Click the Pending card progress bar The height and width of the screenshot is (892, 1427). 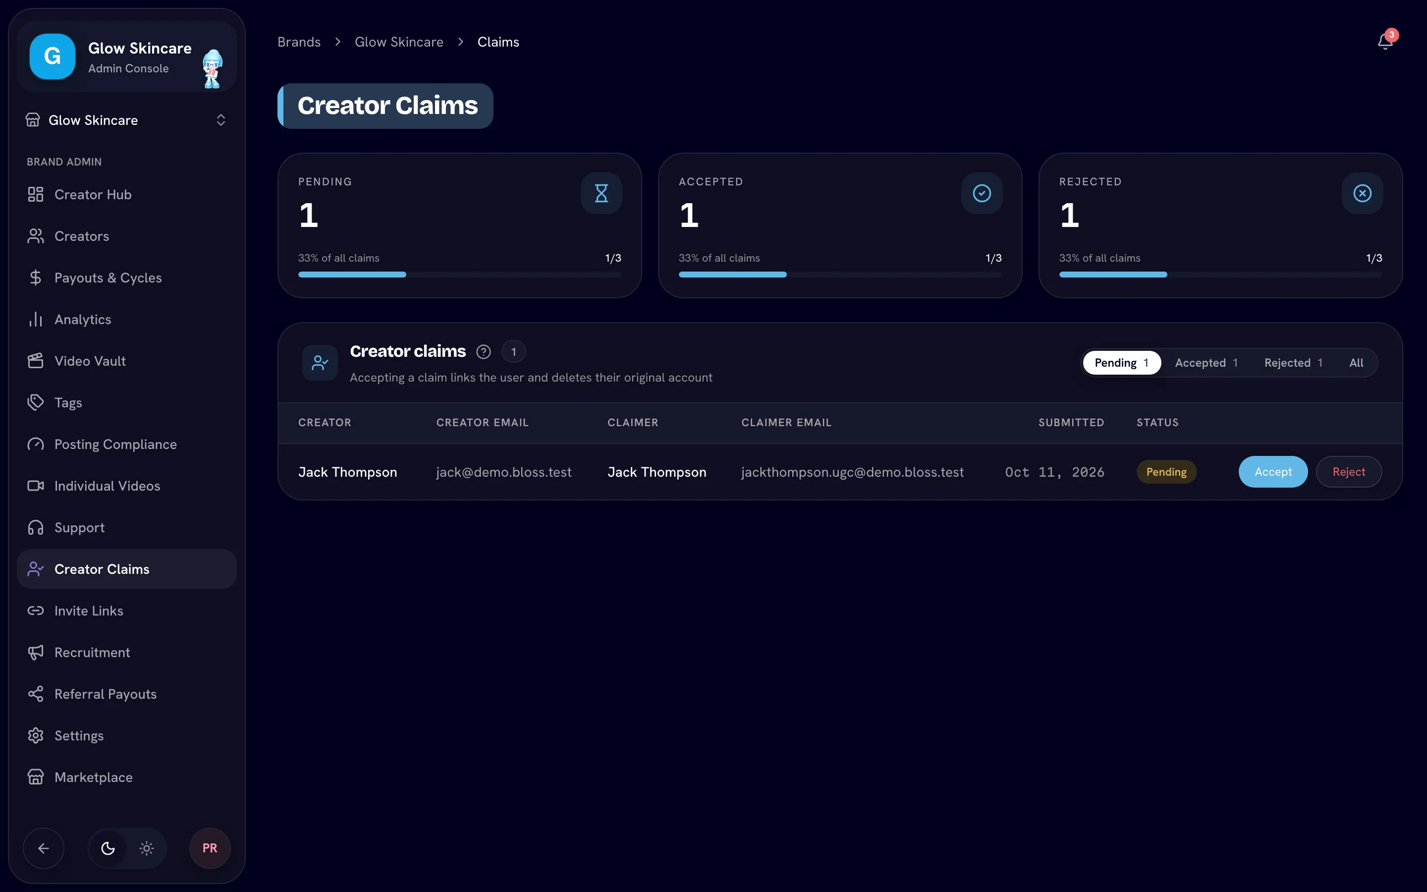click(459, 275)
